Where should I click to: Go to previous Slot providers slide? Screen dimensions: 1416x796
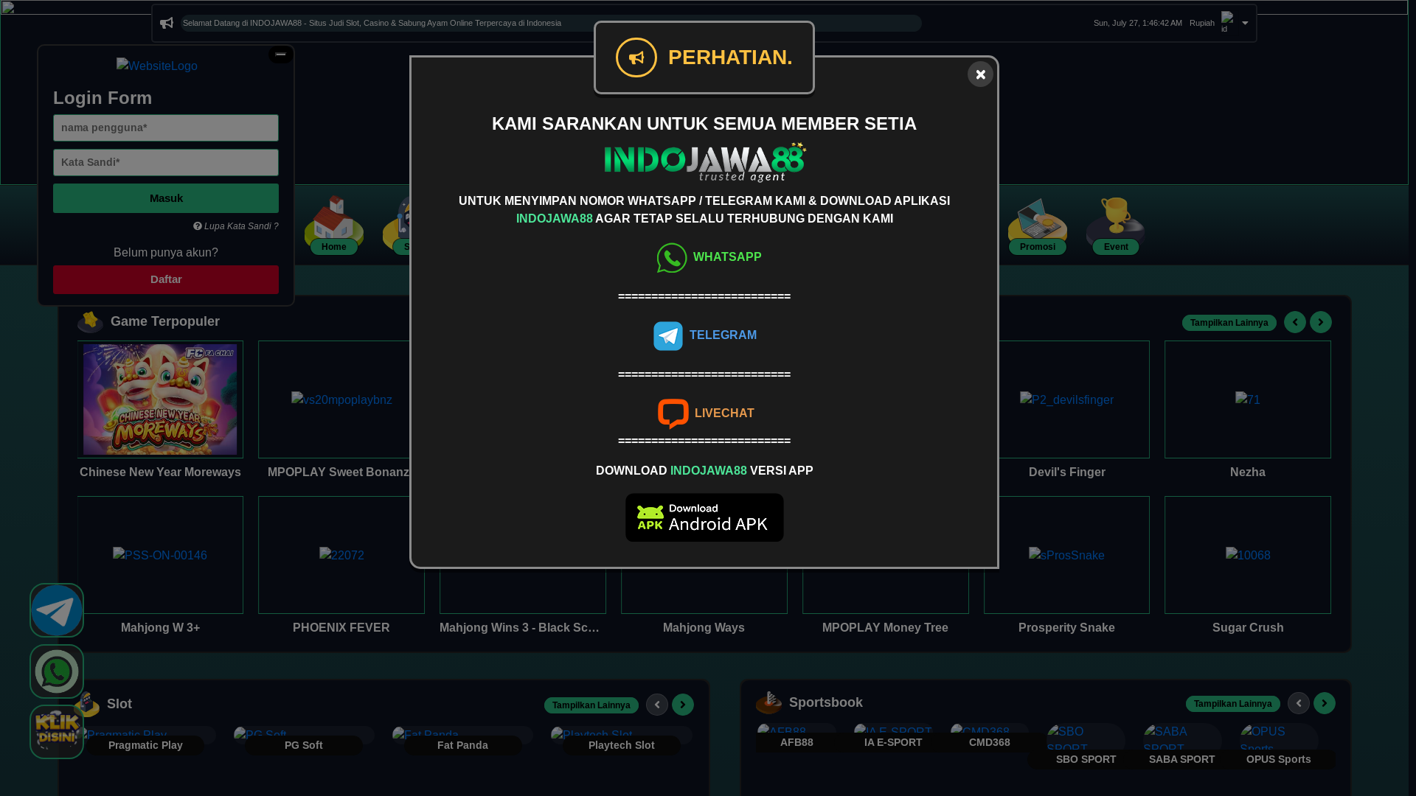[x=657, y=705]
